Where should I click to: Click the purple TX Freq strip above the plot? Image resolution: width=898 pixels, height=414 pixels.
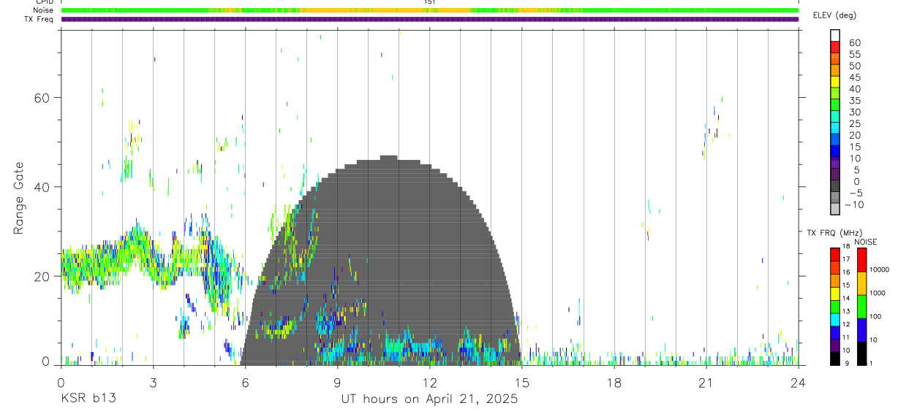click(x=429, y=19)
